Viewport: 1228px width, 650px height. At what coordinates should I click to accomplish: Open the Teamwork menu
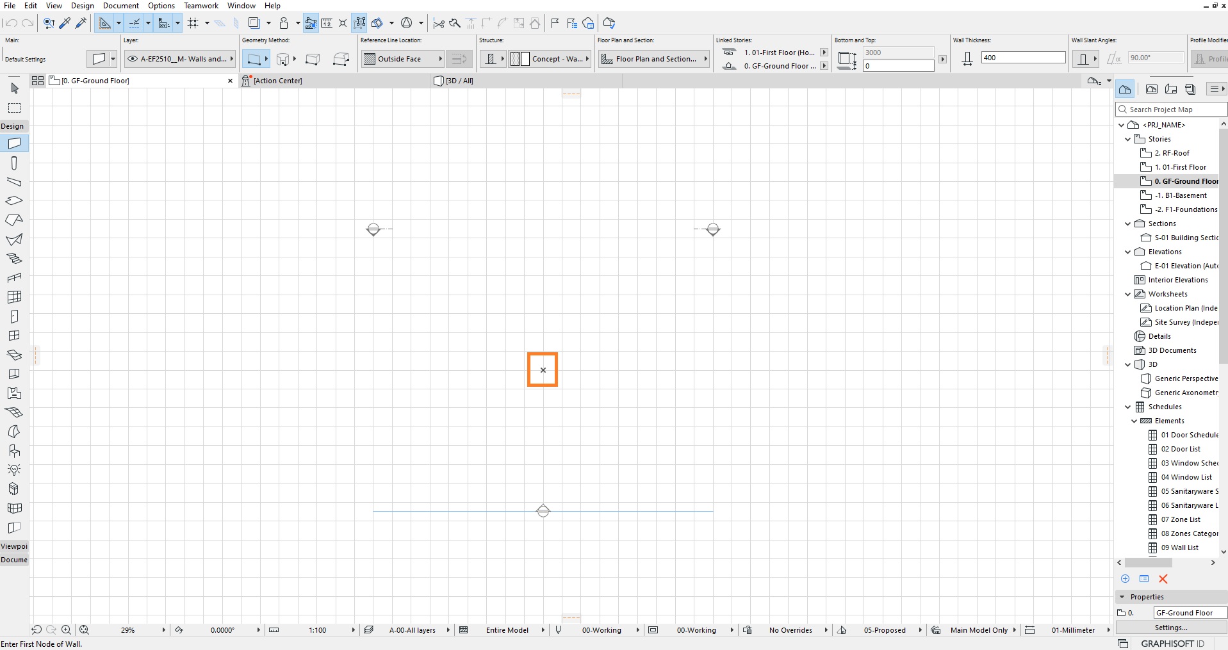[201, 5]
